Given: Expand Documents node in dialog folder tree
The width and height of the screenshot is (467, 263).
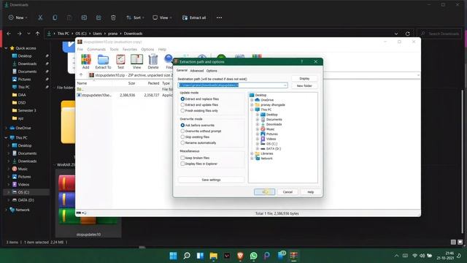Looking at the screenshot, I should pos(258,120).
